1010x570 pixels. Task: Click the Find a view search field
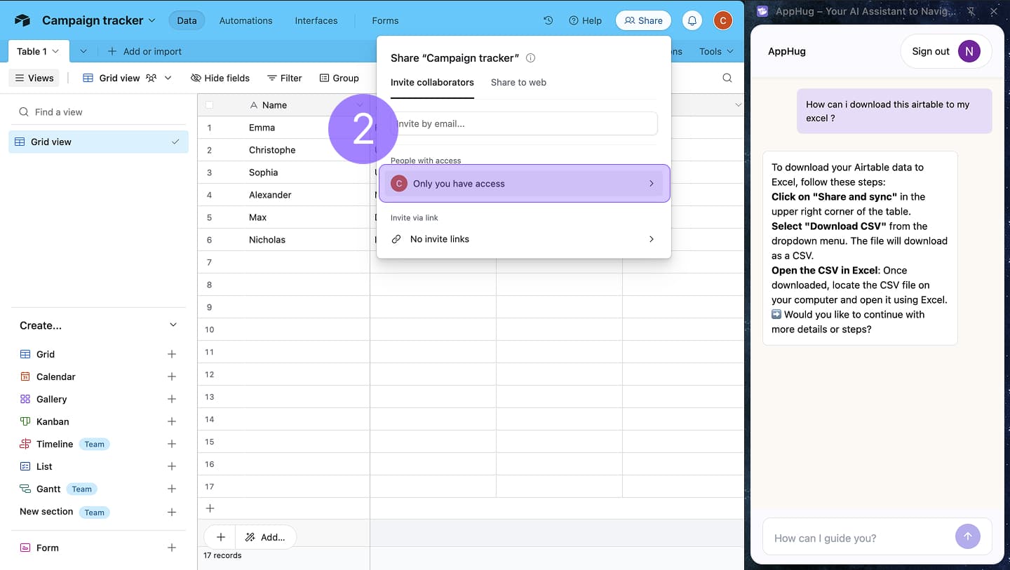(x=98, y=111)
